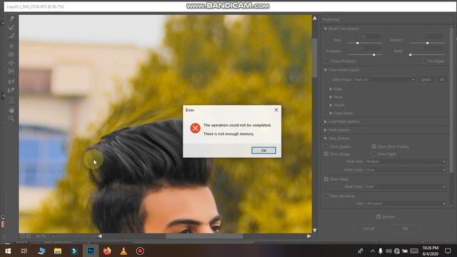
Task: Expand the Nose settings
Action: [x=331, y=97]
